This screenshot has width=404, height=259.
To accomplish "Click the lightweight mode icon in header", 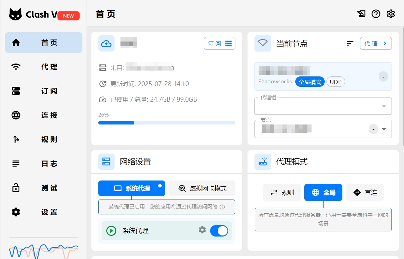I will coord(361,14).
